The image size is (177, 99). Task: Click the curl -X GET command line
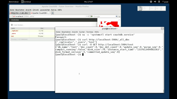(x=94, y=45)
